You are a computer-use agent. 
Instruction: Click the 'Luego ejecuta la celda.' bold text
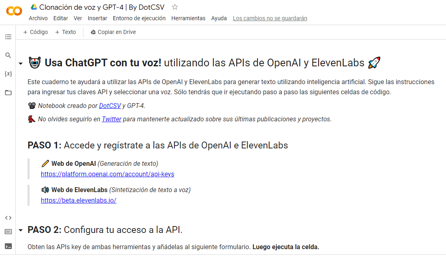(x=286, y=247)
